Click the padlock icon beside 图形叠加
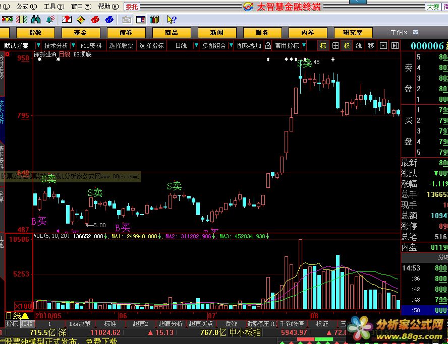Image resolution: width=448 pixels, height=344 pixels. [x=268, y=46]
